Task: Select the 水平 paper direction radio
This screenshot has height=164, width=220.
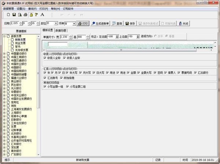Action: pyautogui.click(x=155, y=36)
